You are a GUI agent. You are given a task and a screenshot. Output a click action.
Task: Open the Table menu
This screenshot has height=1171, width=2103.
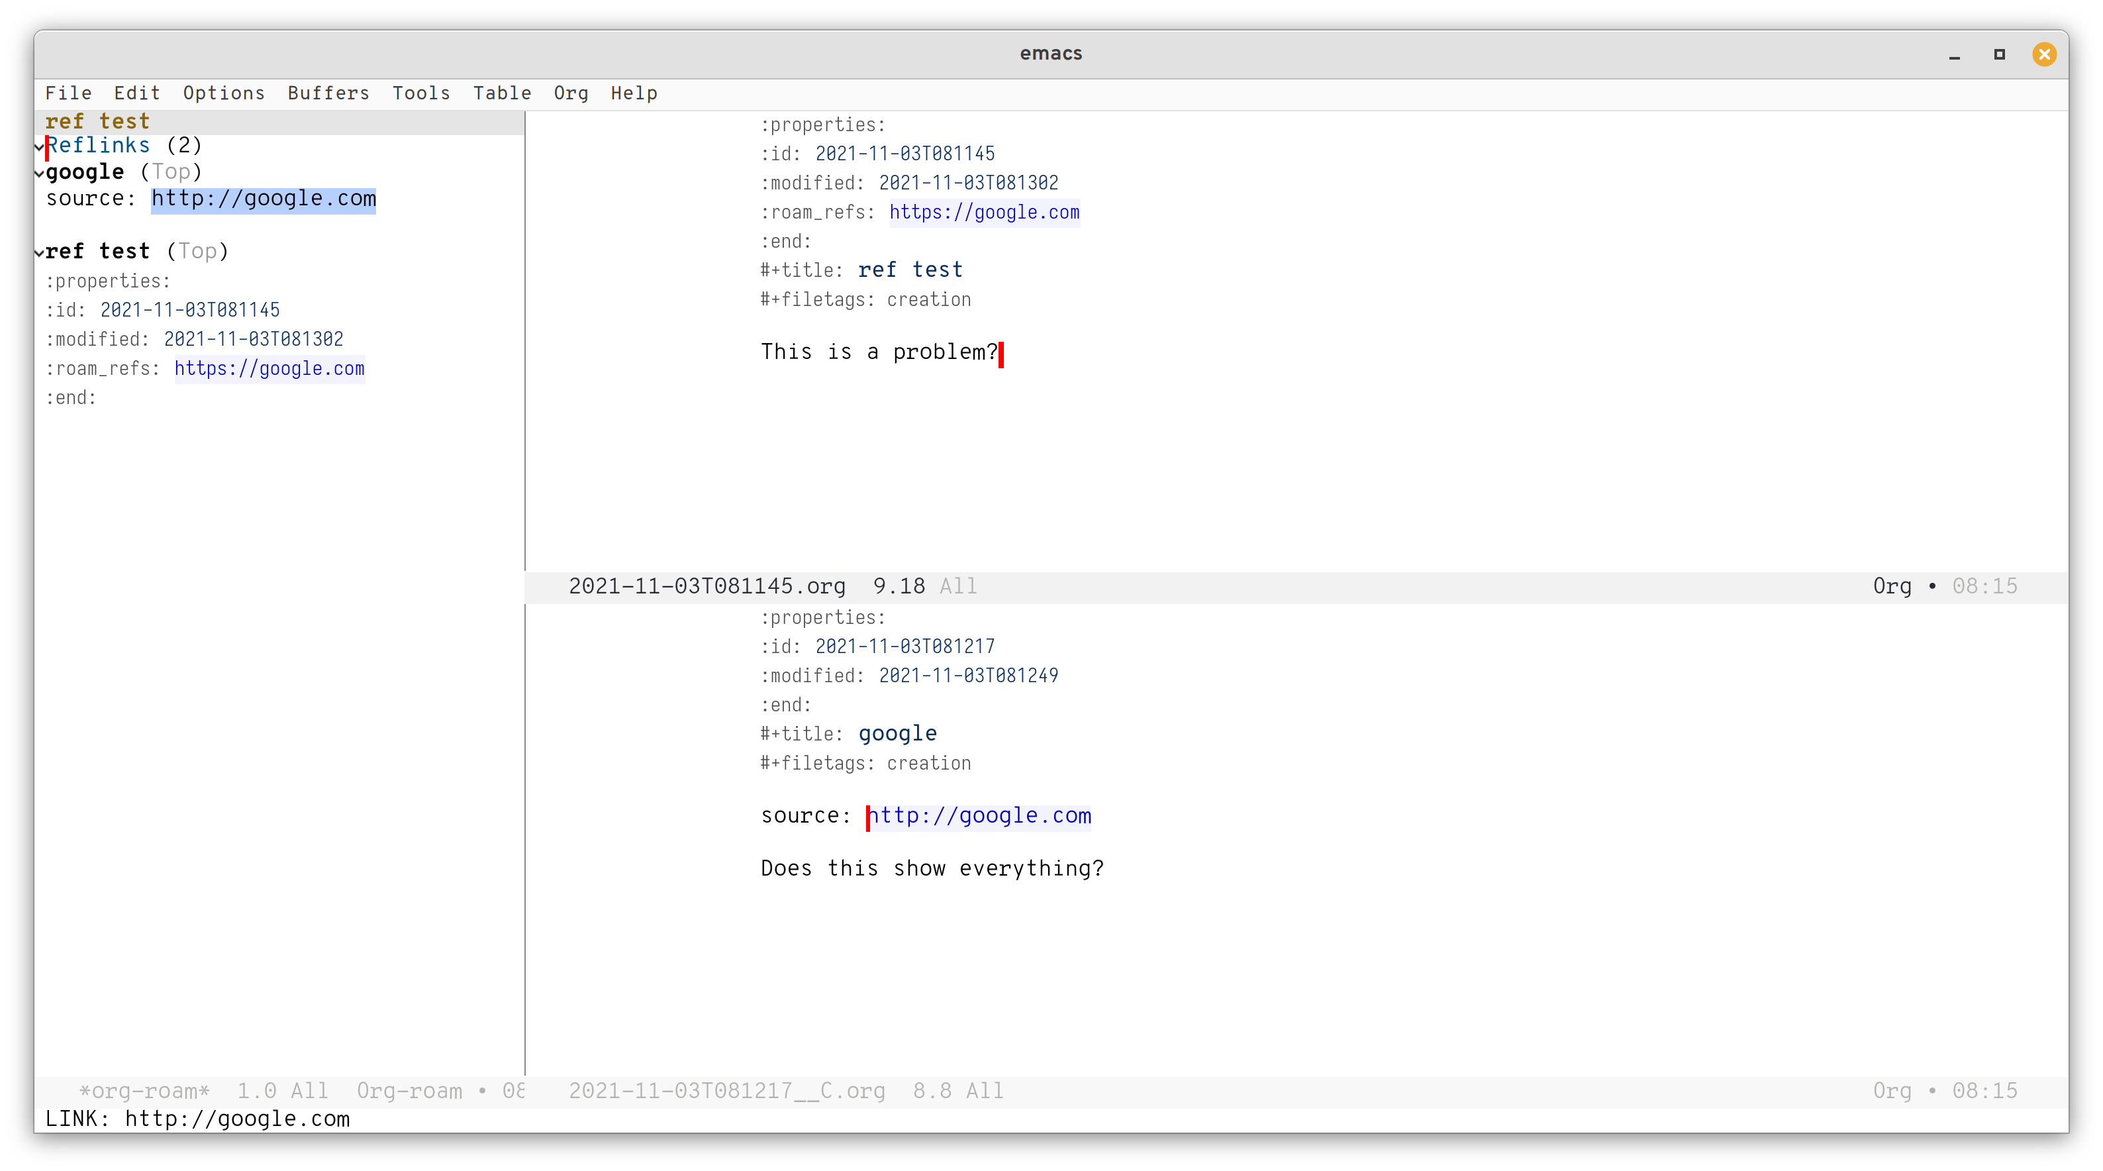point(501,93)
